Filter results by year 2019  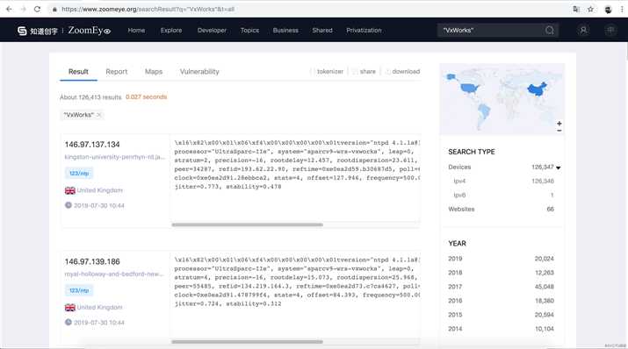pyautogui.click(x=455, y=259)
